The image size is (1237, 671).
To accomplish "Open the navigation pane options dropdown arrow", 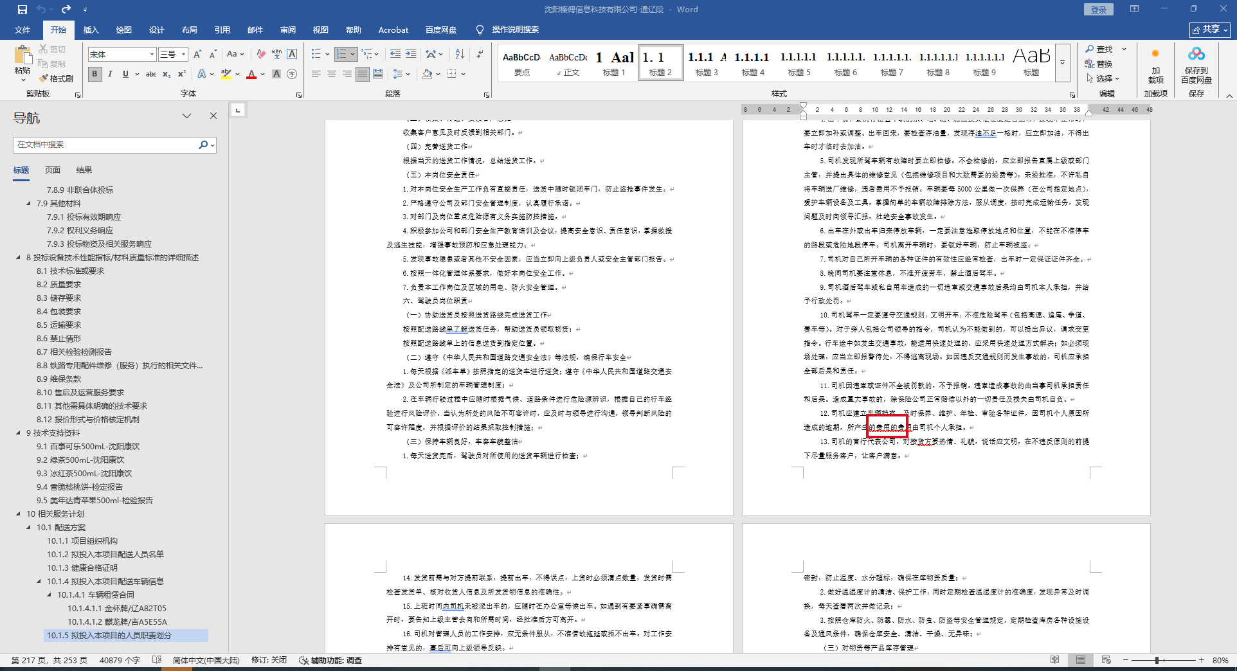I will (x=187, y=116).
